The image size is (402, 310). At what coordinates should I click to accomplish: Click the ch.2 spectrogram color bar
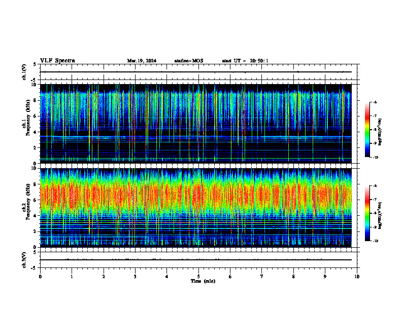(367, 213)
